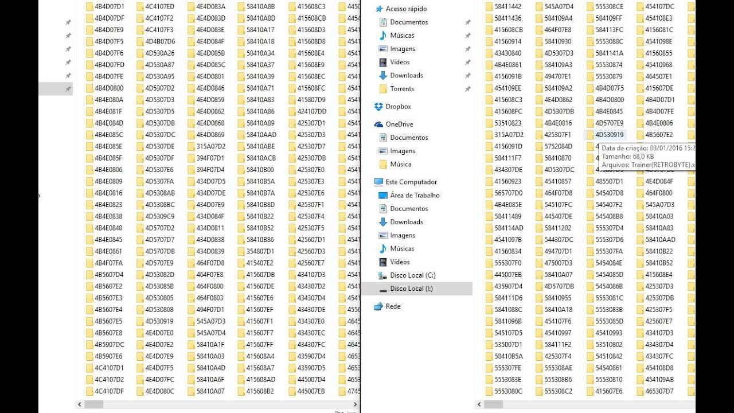Viewport: 734px width, 413px height.
Task: Click the pin icon beside Documentos in Acesso rápido
Action: 467,22
